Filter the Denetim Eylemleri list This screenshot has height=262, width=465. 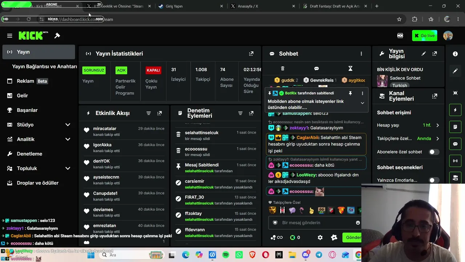click(240, 113)
